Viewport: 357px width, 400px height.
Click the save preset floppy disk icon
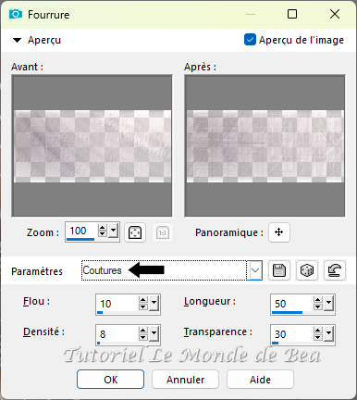[279, 270]
